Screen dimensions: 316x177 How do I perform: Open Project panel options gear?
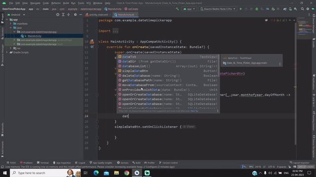point(75,15)
